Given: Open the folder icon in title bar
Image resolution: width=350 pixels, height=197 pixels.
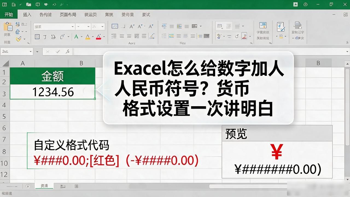Looking at the screenshot, I should click(x=29, y=4).
